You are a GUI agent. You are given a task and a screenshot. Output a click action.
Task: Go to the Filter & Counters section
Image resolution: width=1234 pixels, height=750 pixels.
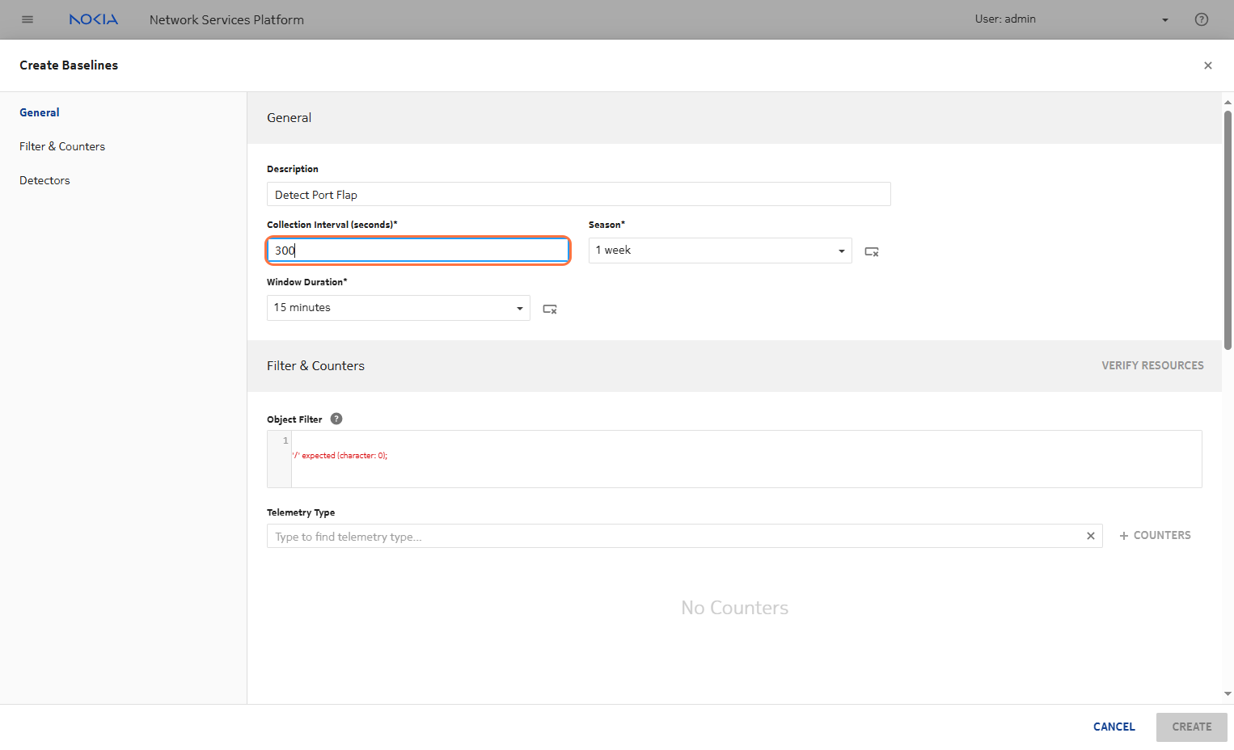pyautogui.click(x=62, y=146)
